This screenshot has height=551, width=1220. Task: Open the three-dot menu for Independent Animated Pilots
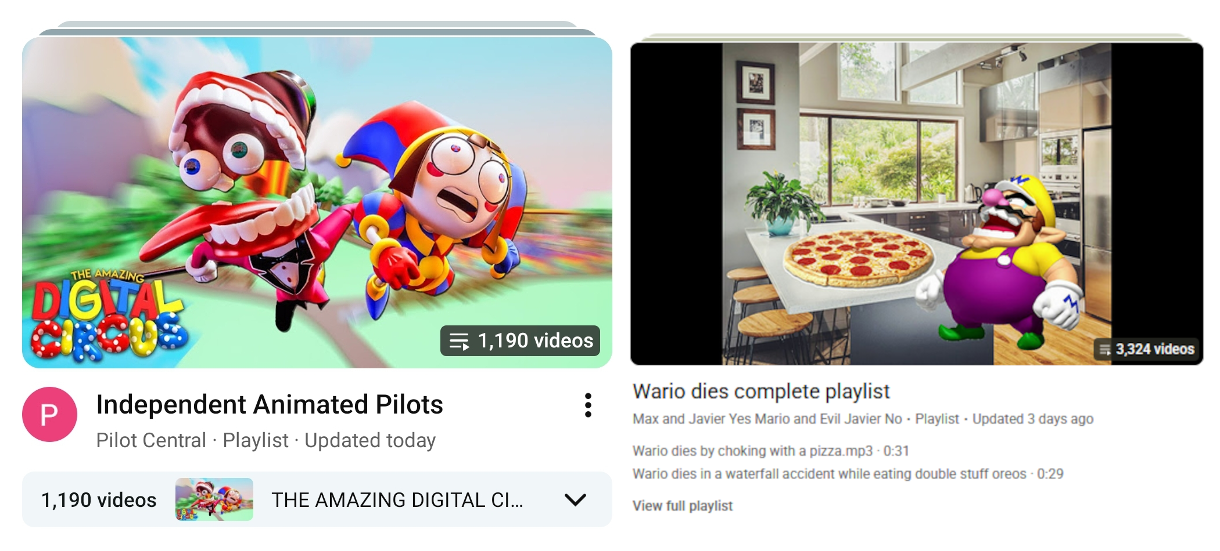[588, 405]
